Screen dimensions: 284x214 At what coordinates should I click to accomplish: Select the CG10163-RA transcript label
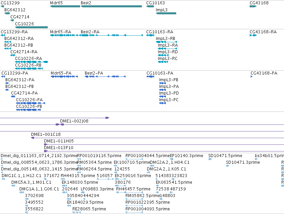click(x=160, y=32)
